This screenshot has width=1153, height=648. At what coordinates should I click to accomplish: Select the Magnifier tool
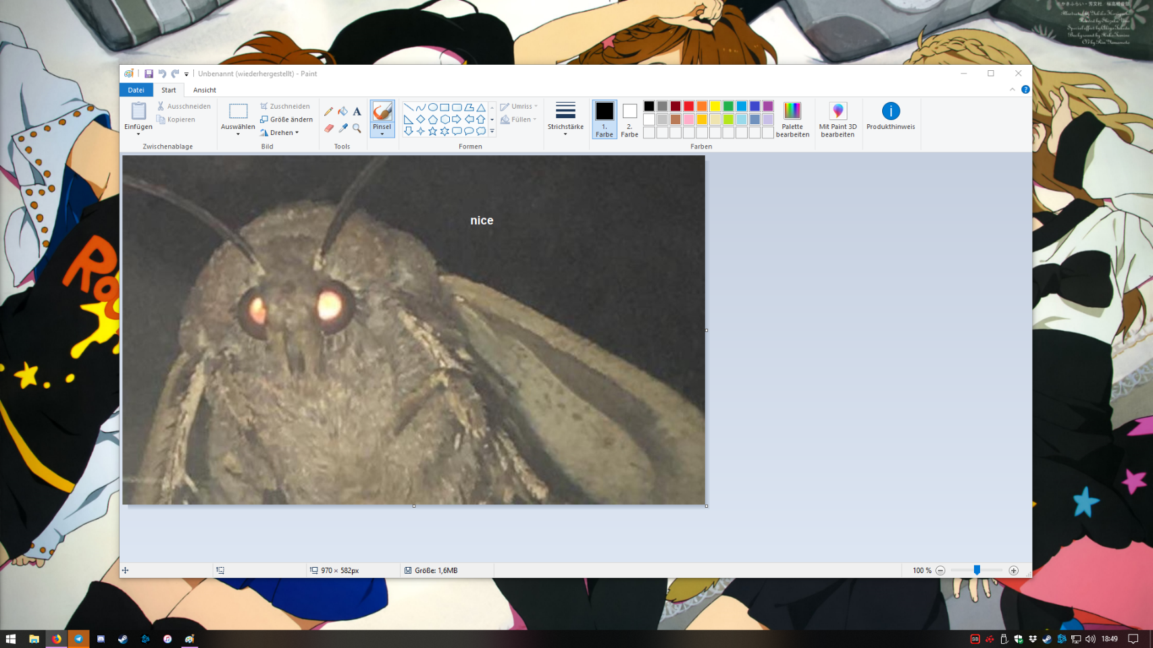coord(357,128)
